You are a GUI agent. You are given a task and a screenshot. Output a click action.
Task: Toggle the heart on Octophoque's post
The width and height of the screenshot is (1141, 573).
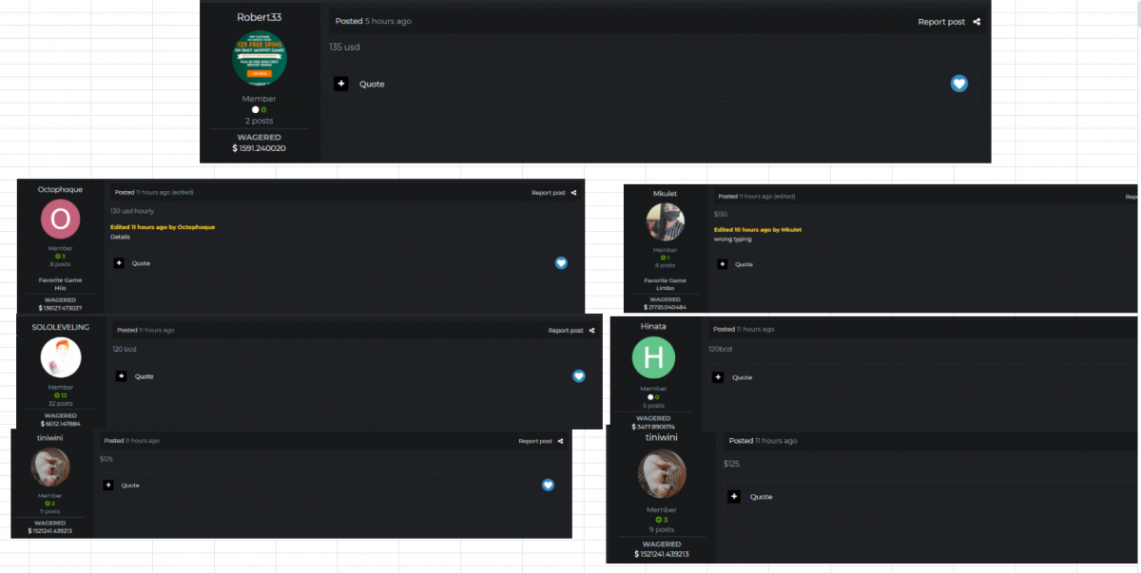click(x=561, y=262)
